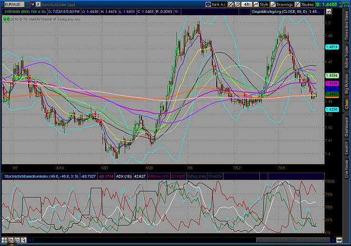
Task: Select the Chart side tab
Action: (x=347, y=104)
